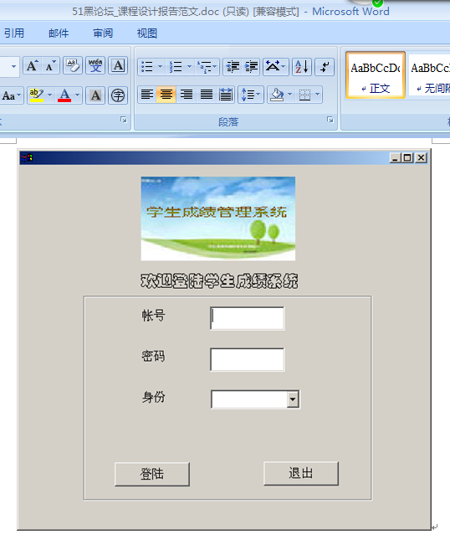Toggle Distributed alignment
The height and width of the screenshot is (555, 450).
click(x=226, y=95)
